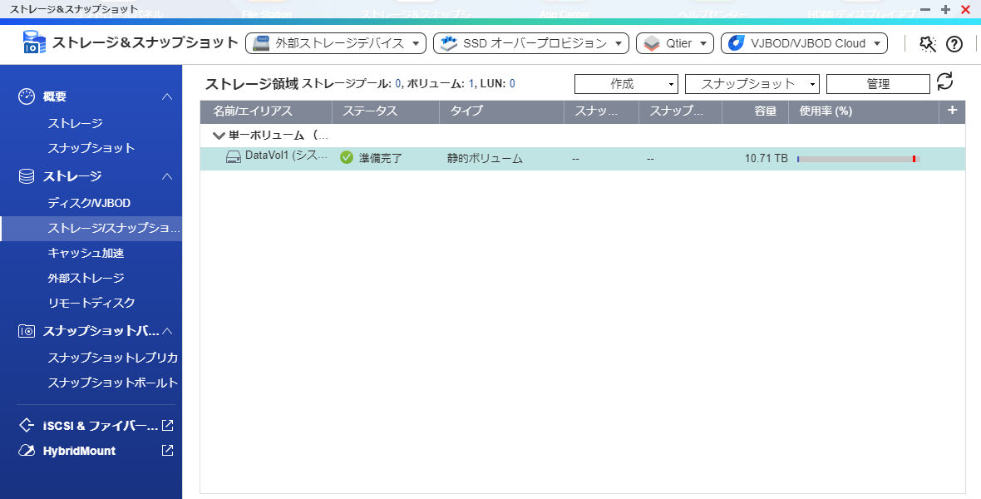
Task: Click the ボリューム count 1 link
Action: 471,83
